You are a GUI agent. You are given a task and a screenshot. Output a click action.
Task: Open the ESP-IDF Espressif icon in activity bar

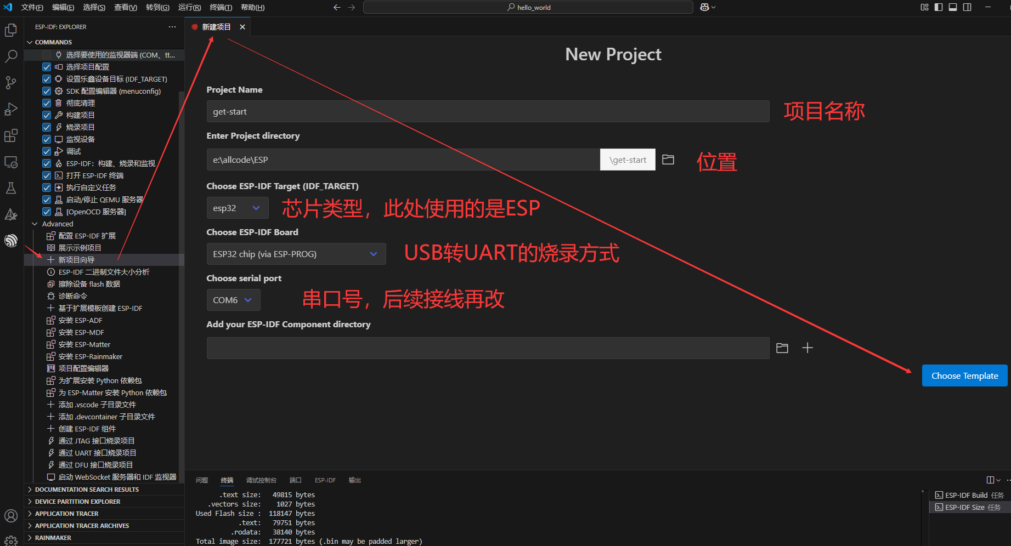click(x=11, y=240)
